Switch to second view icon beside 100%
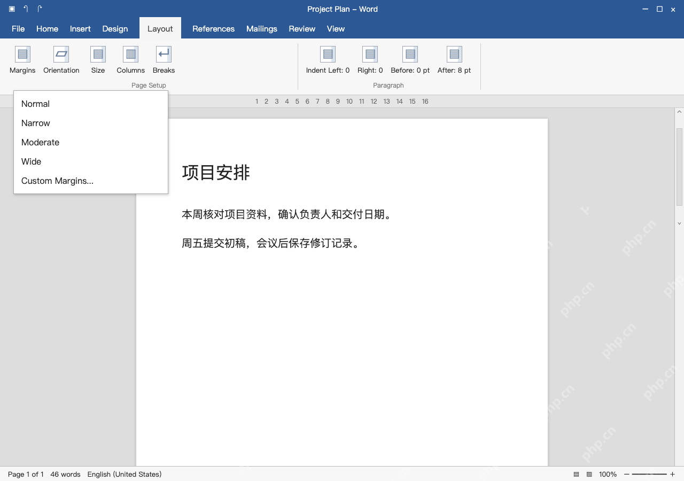The height and width of the screenshot is (481, 684). [x=589, y=474]
